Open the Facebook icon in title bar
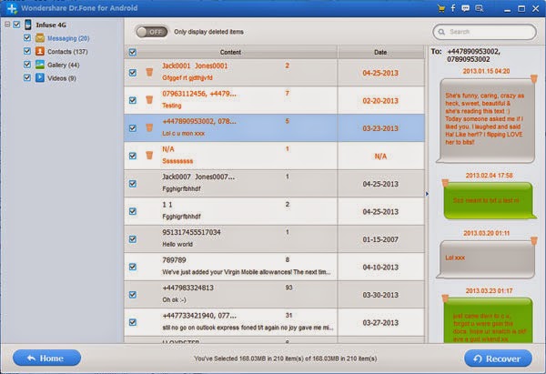This screenshot has width=546, height=374. click(453, 8)
